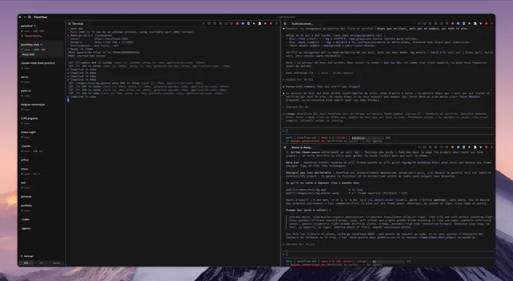Open the .codex workspace in sidebar

[26, 219]
